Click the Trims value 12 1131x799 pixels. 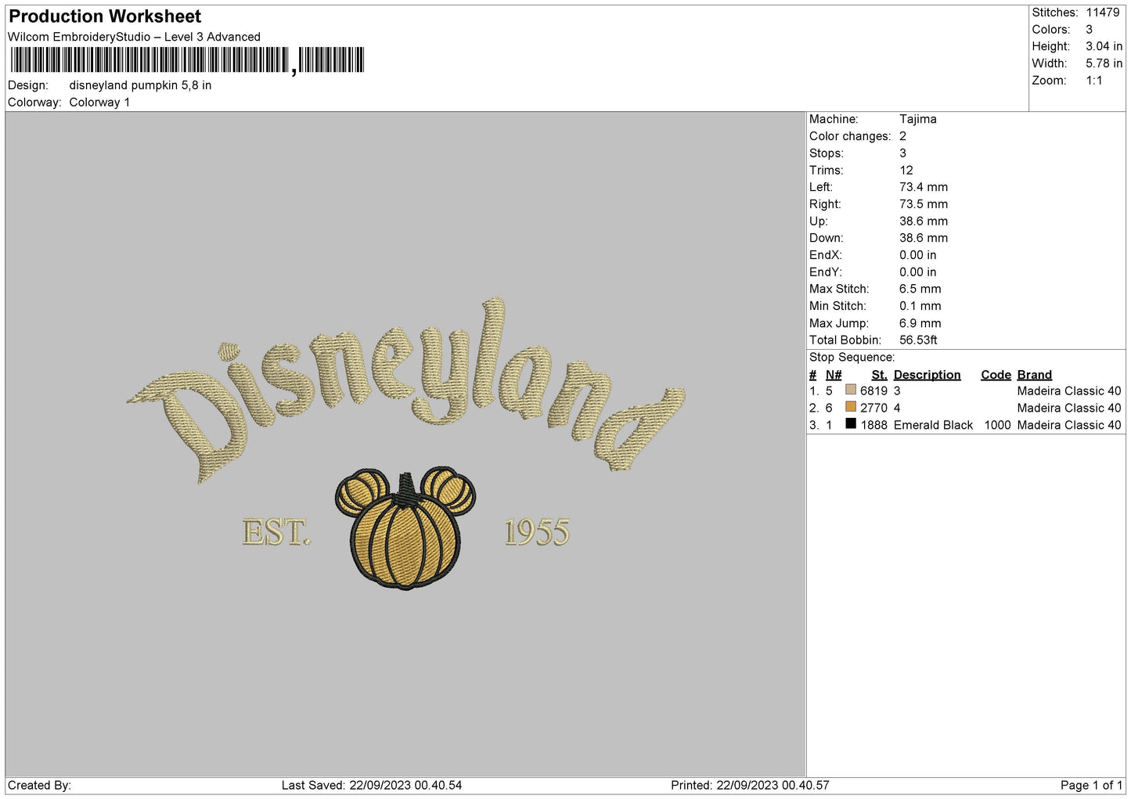[906, 170]
